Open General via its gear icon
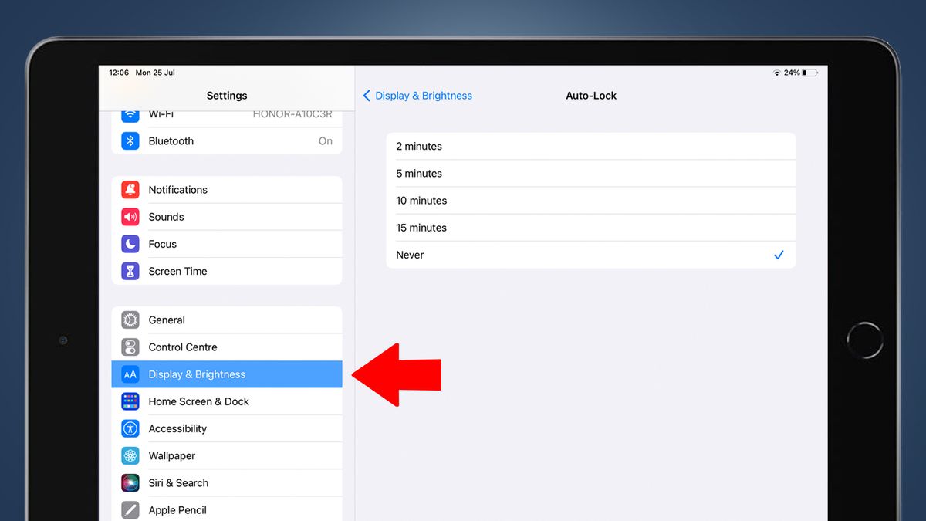This screenshot has width=926, height=521. [130, 320]
